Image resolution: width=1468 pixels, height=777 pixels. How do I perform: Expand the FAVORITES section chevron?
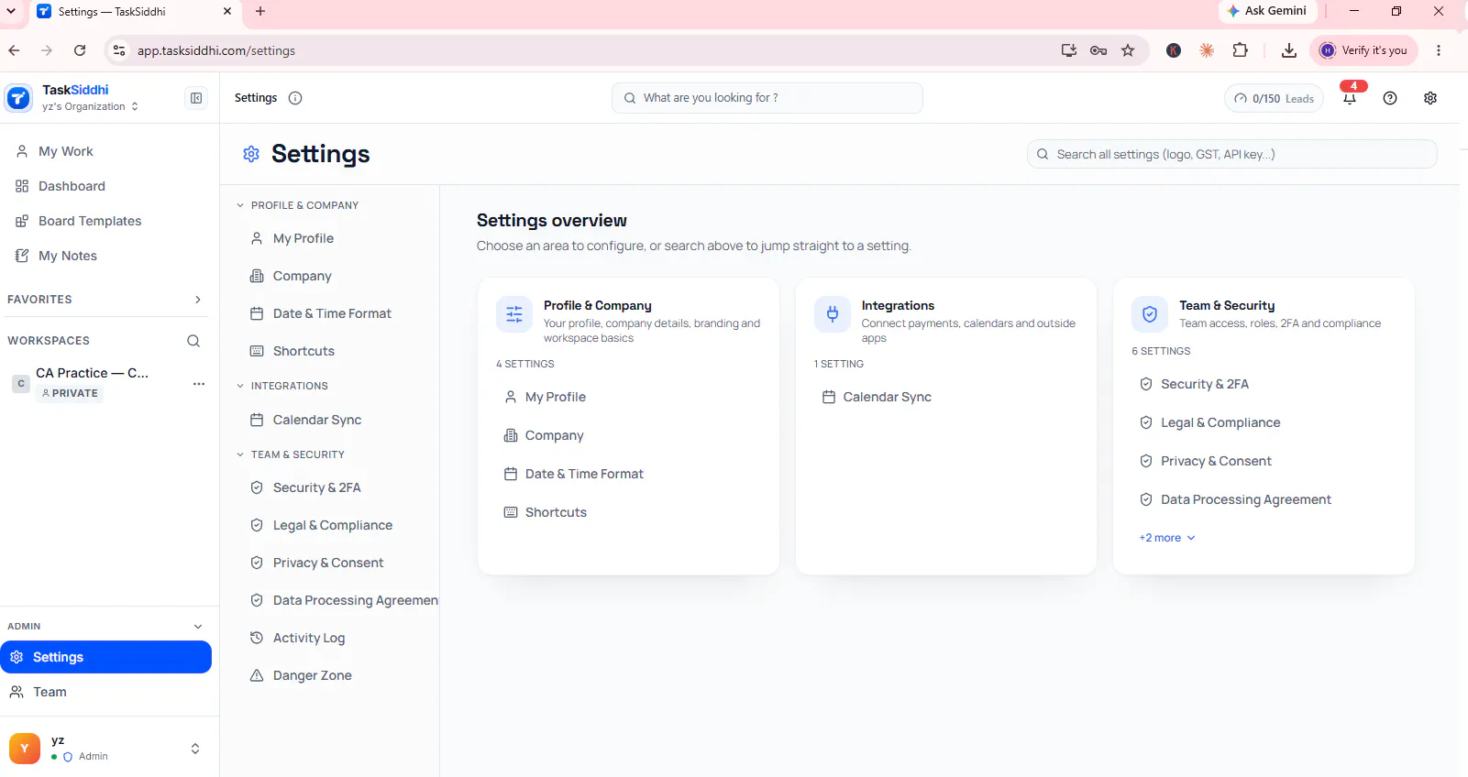pyautogui.click(x=198, y=300)
